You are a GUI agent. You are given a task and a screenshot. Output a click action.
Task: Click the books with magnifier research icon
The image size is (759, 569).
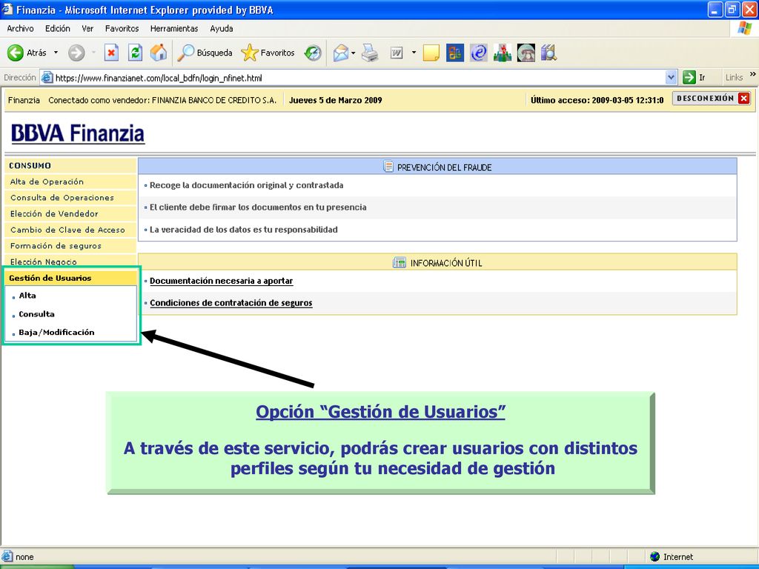click(x=549, y=53)
